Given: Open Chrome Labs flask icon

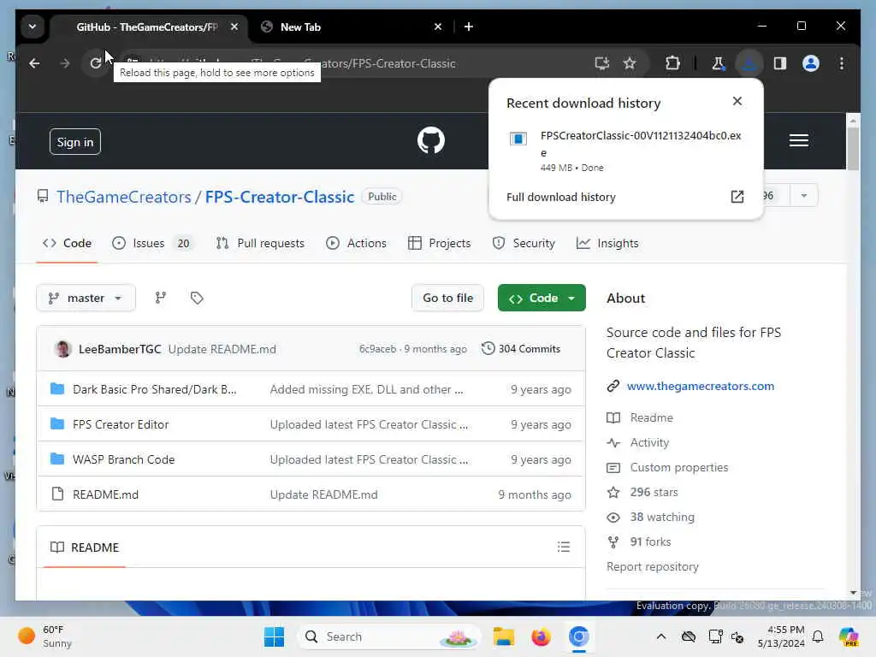Looking at the screenshot, I should pyautogui.click(x=718, y=63).
